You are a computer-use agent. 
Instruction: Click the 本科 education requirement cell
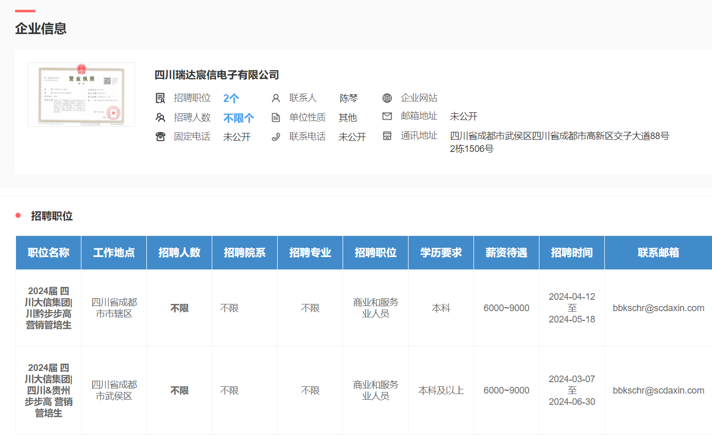click(441, 308)
